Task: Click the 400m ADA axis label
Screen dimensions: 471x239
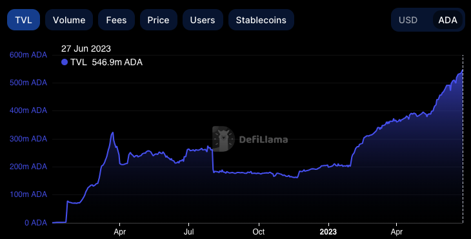Action: 28,110
